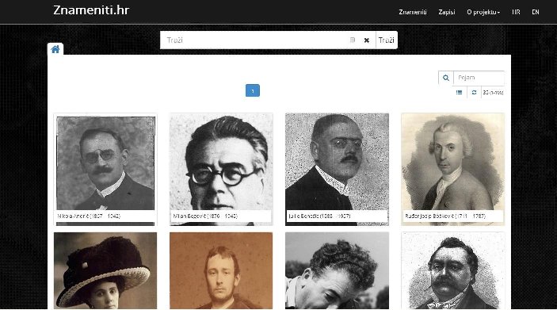
Task: Click the Traži search button
Action: (x=387, y=40)
